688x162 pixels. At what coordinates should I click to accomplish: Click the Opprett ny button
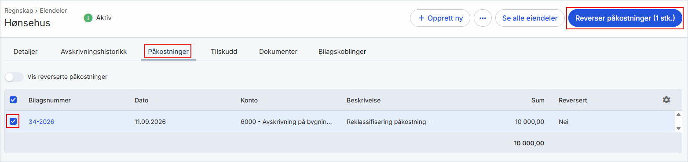[x=440, y=18]
